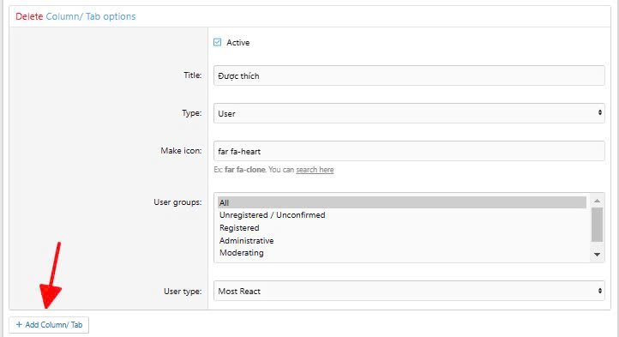This screenshot has width=619, height=337.
Task: Focus the Make icon field
Action: coord(409,151)
